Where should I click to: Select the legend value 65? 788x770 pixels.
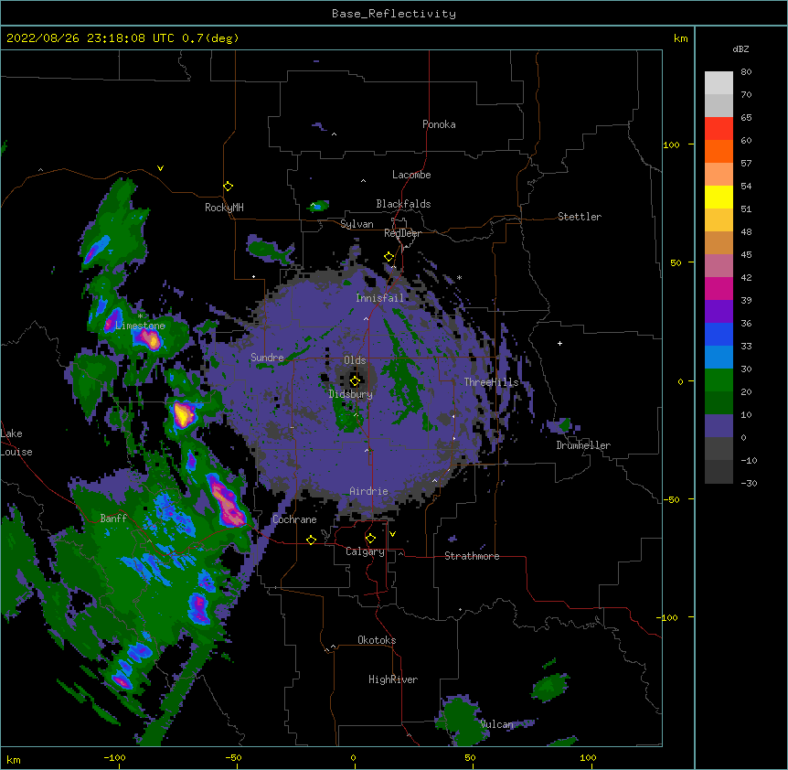[746, 118]
